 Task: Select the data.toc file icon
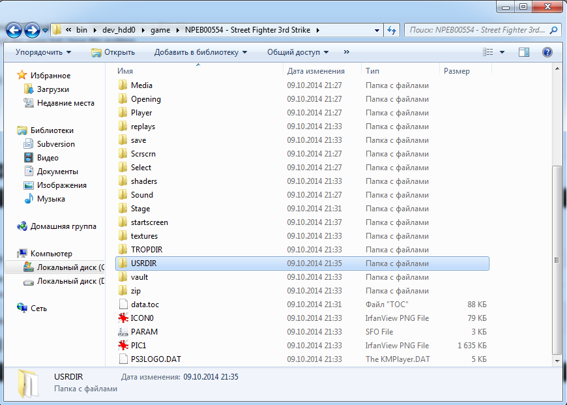[x=123, y=305]
